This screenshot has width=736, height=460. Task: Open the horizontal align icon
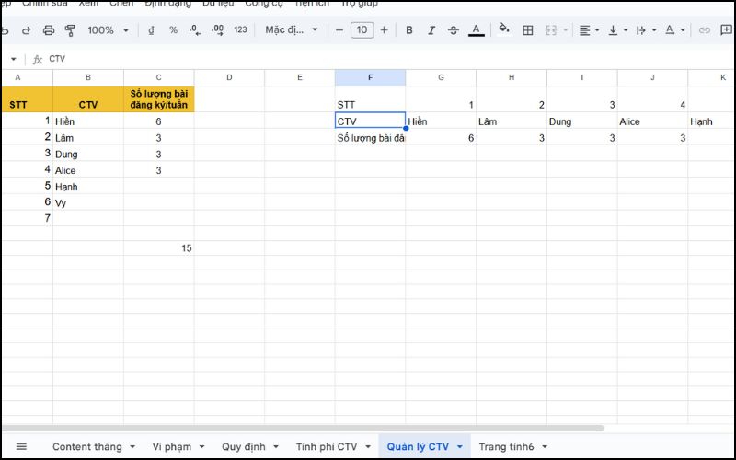(x=584, y=30)
